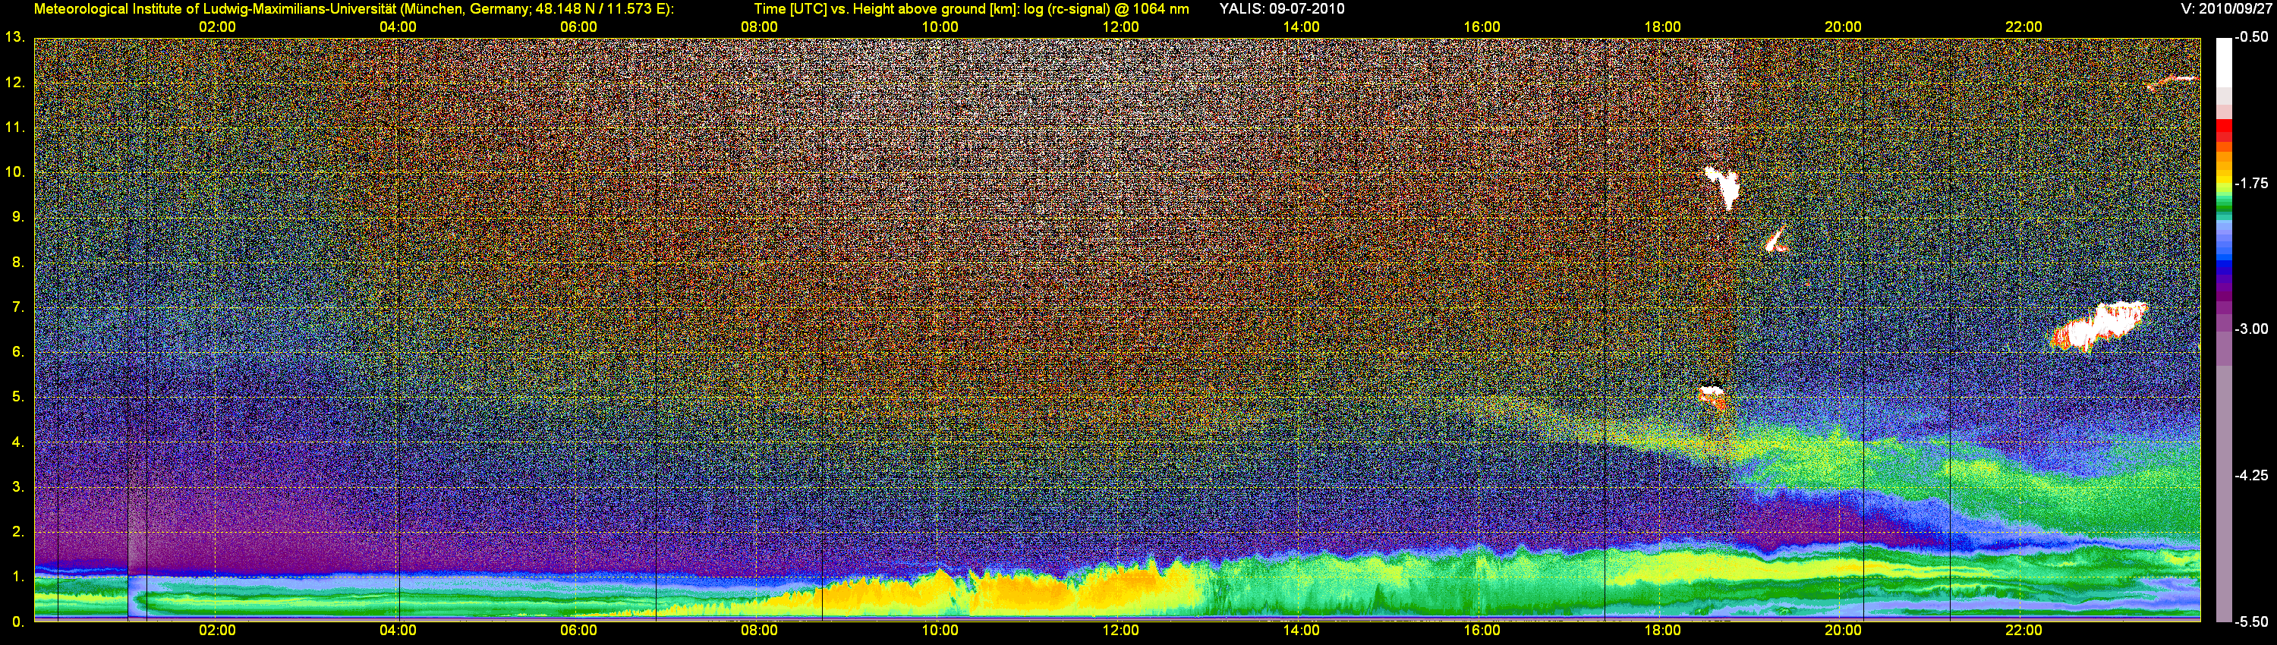Click the 14:00 label on the top time axis

(1301, 27)
